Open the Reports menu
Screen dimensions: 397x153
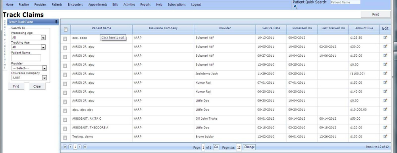[x=145, y=4]
